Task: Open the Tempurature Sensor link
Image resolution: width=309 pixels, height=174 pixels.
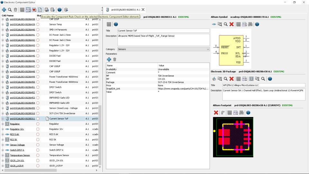Action: pos(20,155)
